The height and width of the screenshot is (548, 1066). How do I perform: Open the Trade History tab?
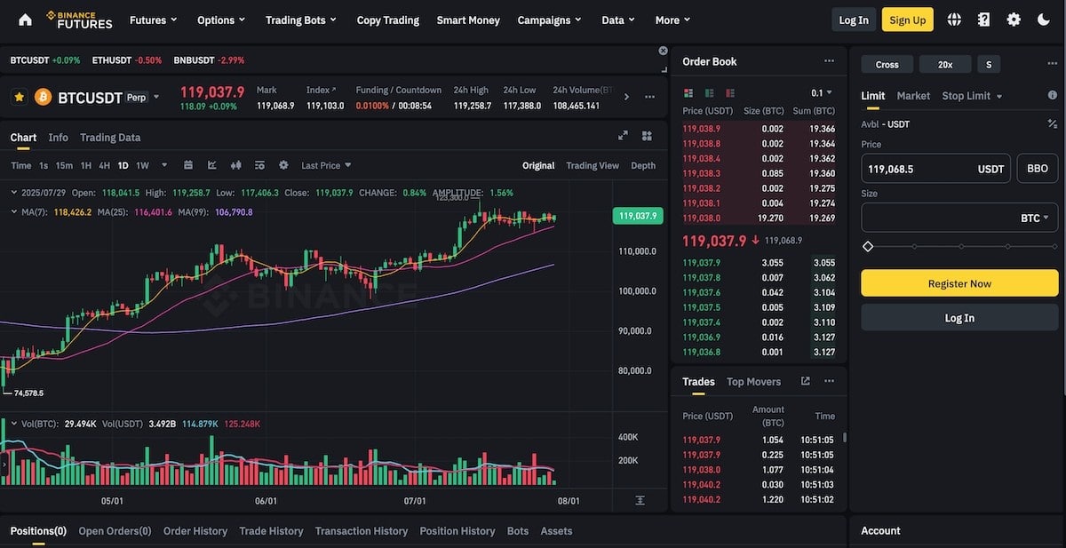(x=271, y=530)
